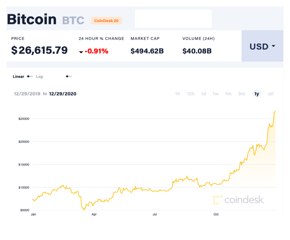Click the BTC ticker label
Image resolution: width=290 pixels, height=240 pixels.
coord(73,20)
